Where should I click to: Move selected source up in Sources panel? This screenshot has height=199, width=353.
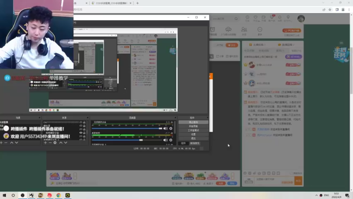pyautogui.click(x=61, y=142)
